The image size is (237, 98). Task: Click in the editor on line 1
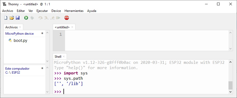(147, 34)
